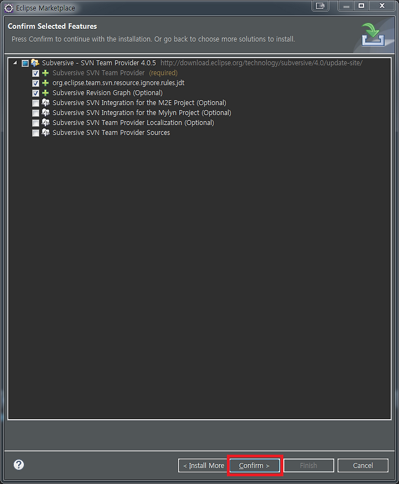The image size is (399, 484).
Task: Click the Eclipse Marketplace title bar icon
Action: [x=9, y=8]
